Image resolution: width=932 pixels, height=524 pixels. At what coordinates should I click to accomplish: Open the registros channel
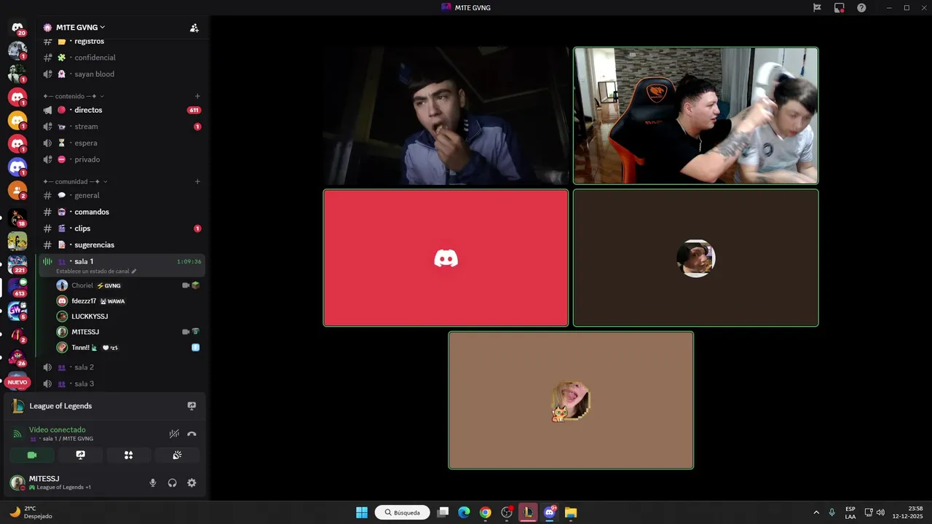(122, 41)
